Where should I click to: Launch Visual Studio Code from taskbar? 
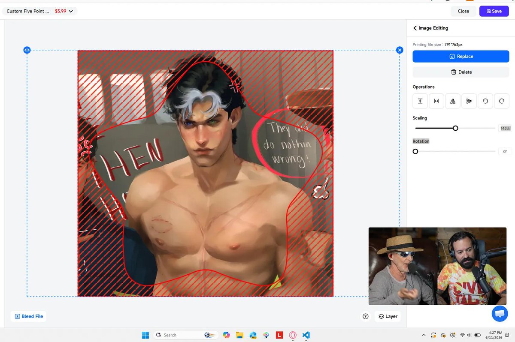[306, 335]
